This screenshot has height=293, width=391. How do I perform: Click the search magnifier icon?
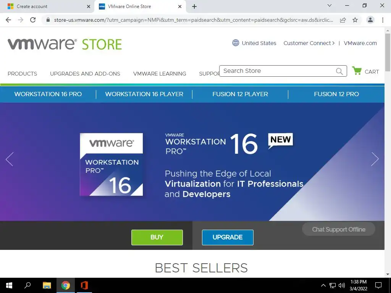pos(339,71)
